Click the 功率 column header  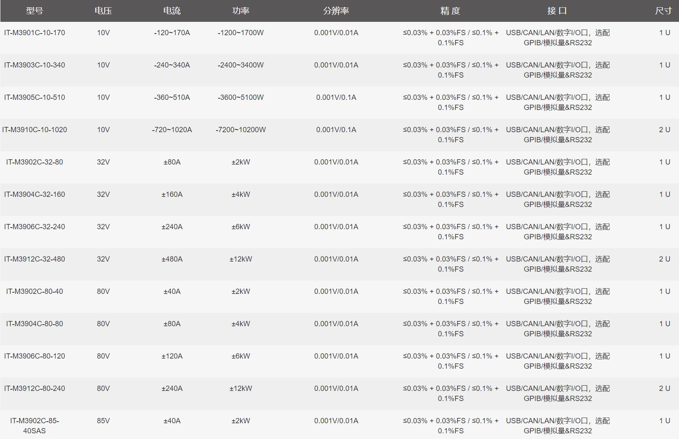(240, 11)
